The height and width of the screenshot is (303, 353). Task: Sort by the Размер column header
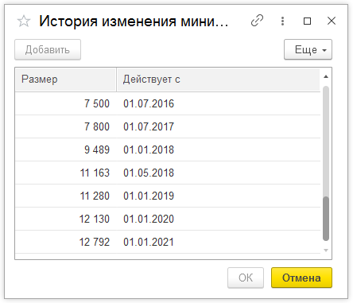[66, 80]
